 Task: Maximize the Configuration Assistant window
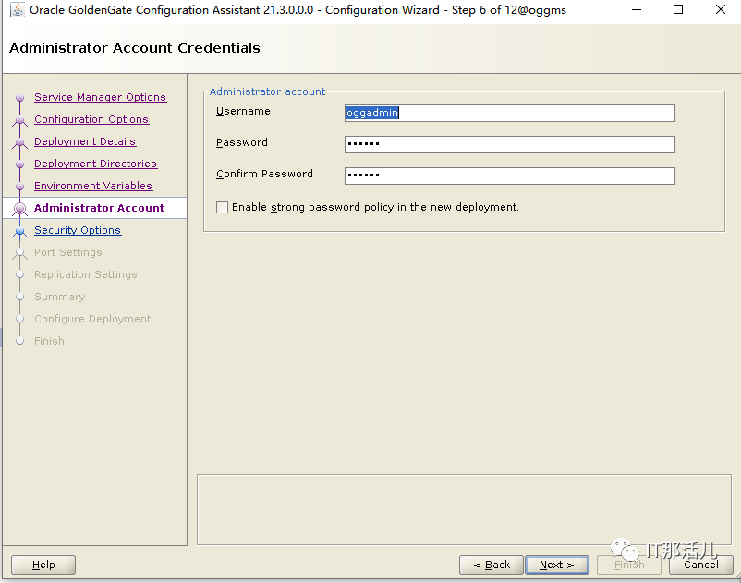[678, 9]
